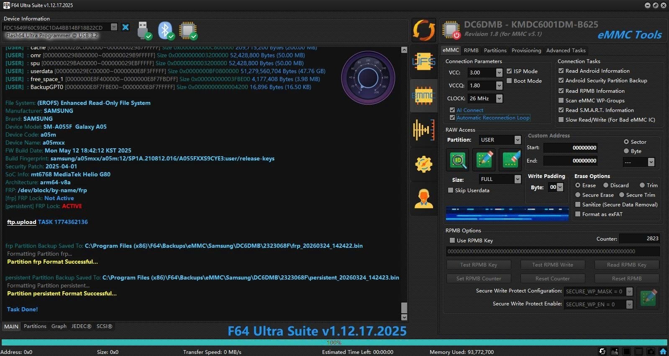The width and height of the screenshot is (669, 356).
Task: Click the 100% progress bar
Action: 334,343
